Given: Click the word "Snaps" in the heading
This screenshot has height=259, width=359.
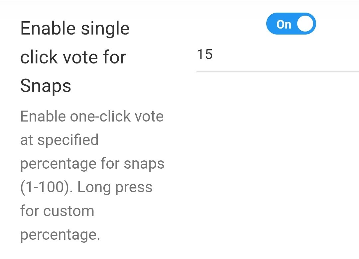Looking at the screenshot, I should tap(46, 86).
